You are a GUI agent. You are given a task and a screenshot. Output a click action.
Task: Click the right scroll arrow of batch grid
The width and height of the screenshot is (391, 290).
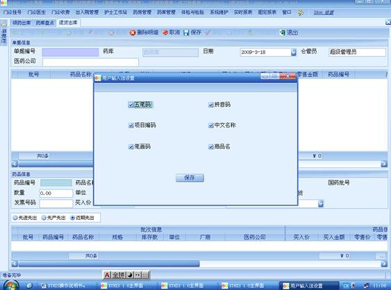[384, 264]
